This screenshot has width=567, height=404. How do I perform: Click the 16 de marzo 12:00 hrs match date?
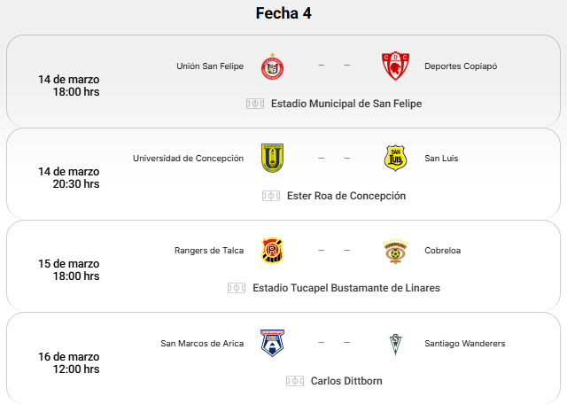(x=69, y=362)
